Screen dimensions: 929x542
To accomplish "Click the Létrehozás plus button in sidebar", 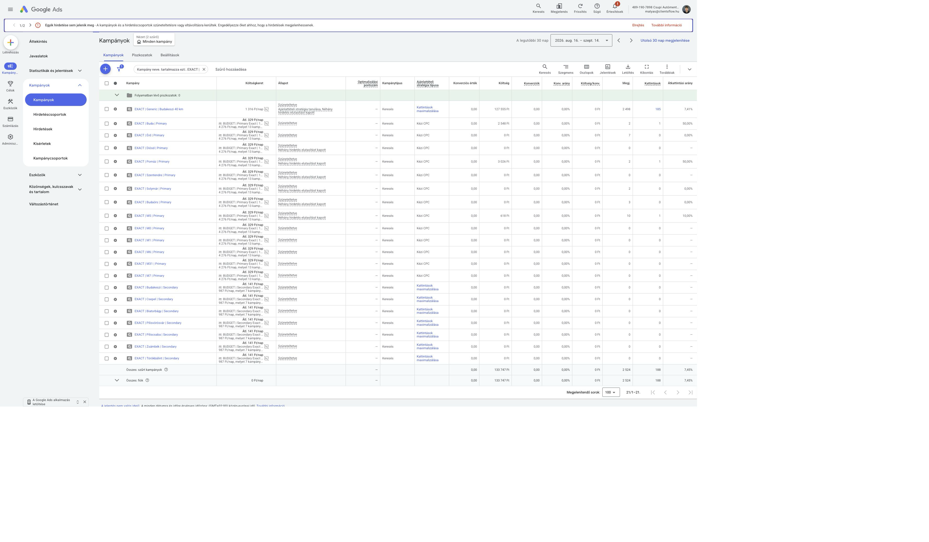I will tap(11, 43).
